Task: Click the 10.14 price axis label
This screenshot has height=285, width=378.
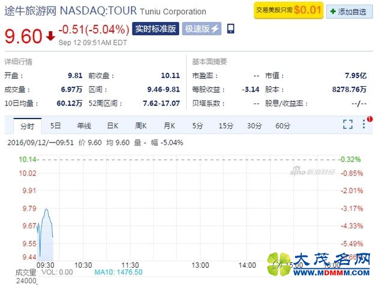Action: [28, 159]
